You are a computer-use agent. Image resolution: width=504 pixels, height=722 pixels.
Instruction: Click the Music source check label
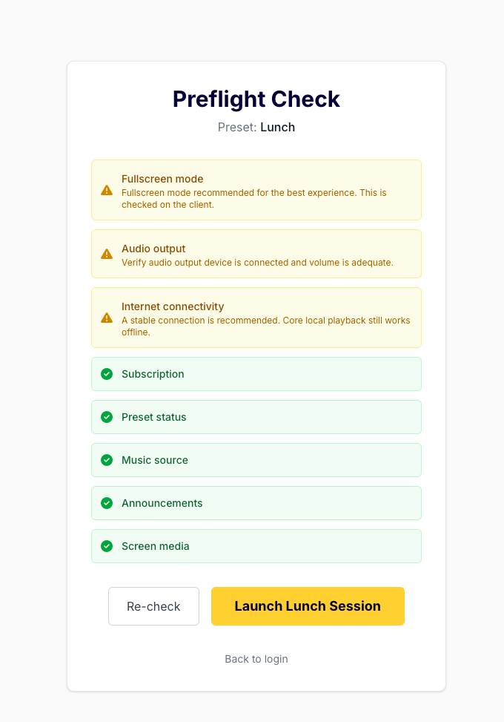pos(154,460)
